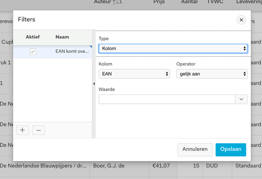Sort by Auteur column in background table
Viewport: 262px width, 179px height.
(x=108, y=2)
